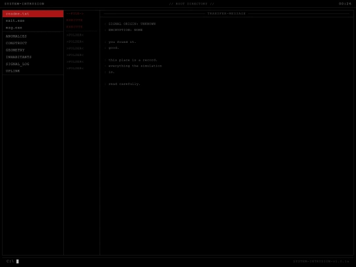Click the 'SIGNAL ORIGIN: UNKNOWN' line
Screen dimensions: 356x267
click(x=132, y=24)
